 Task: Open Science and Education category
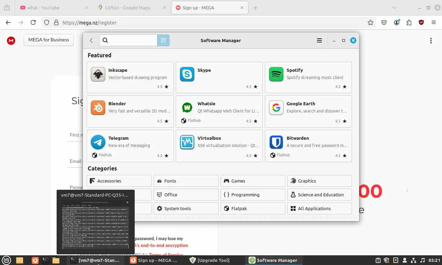pos(319,195)
